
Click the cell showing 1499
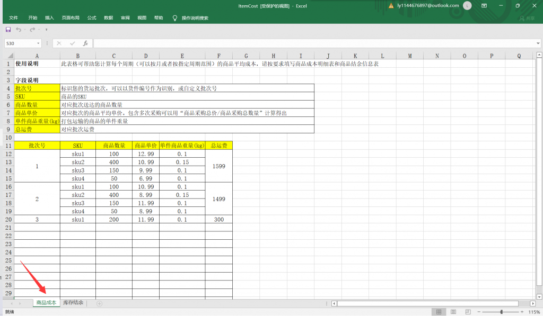tap(219, 199)
